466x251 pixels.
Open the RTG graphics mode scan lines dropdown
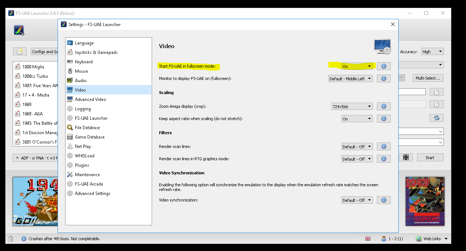pos(357,159)
